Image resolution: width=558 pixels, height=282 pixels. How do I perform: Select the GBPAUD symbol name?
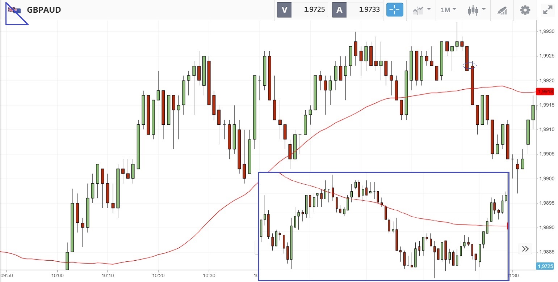44,10
